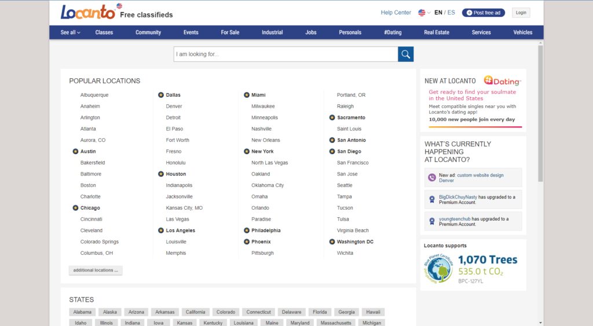
Task: Select the Hawaii state tag
Action: click(373, 312)
